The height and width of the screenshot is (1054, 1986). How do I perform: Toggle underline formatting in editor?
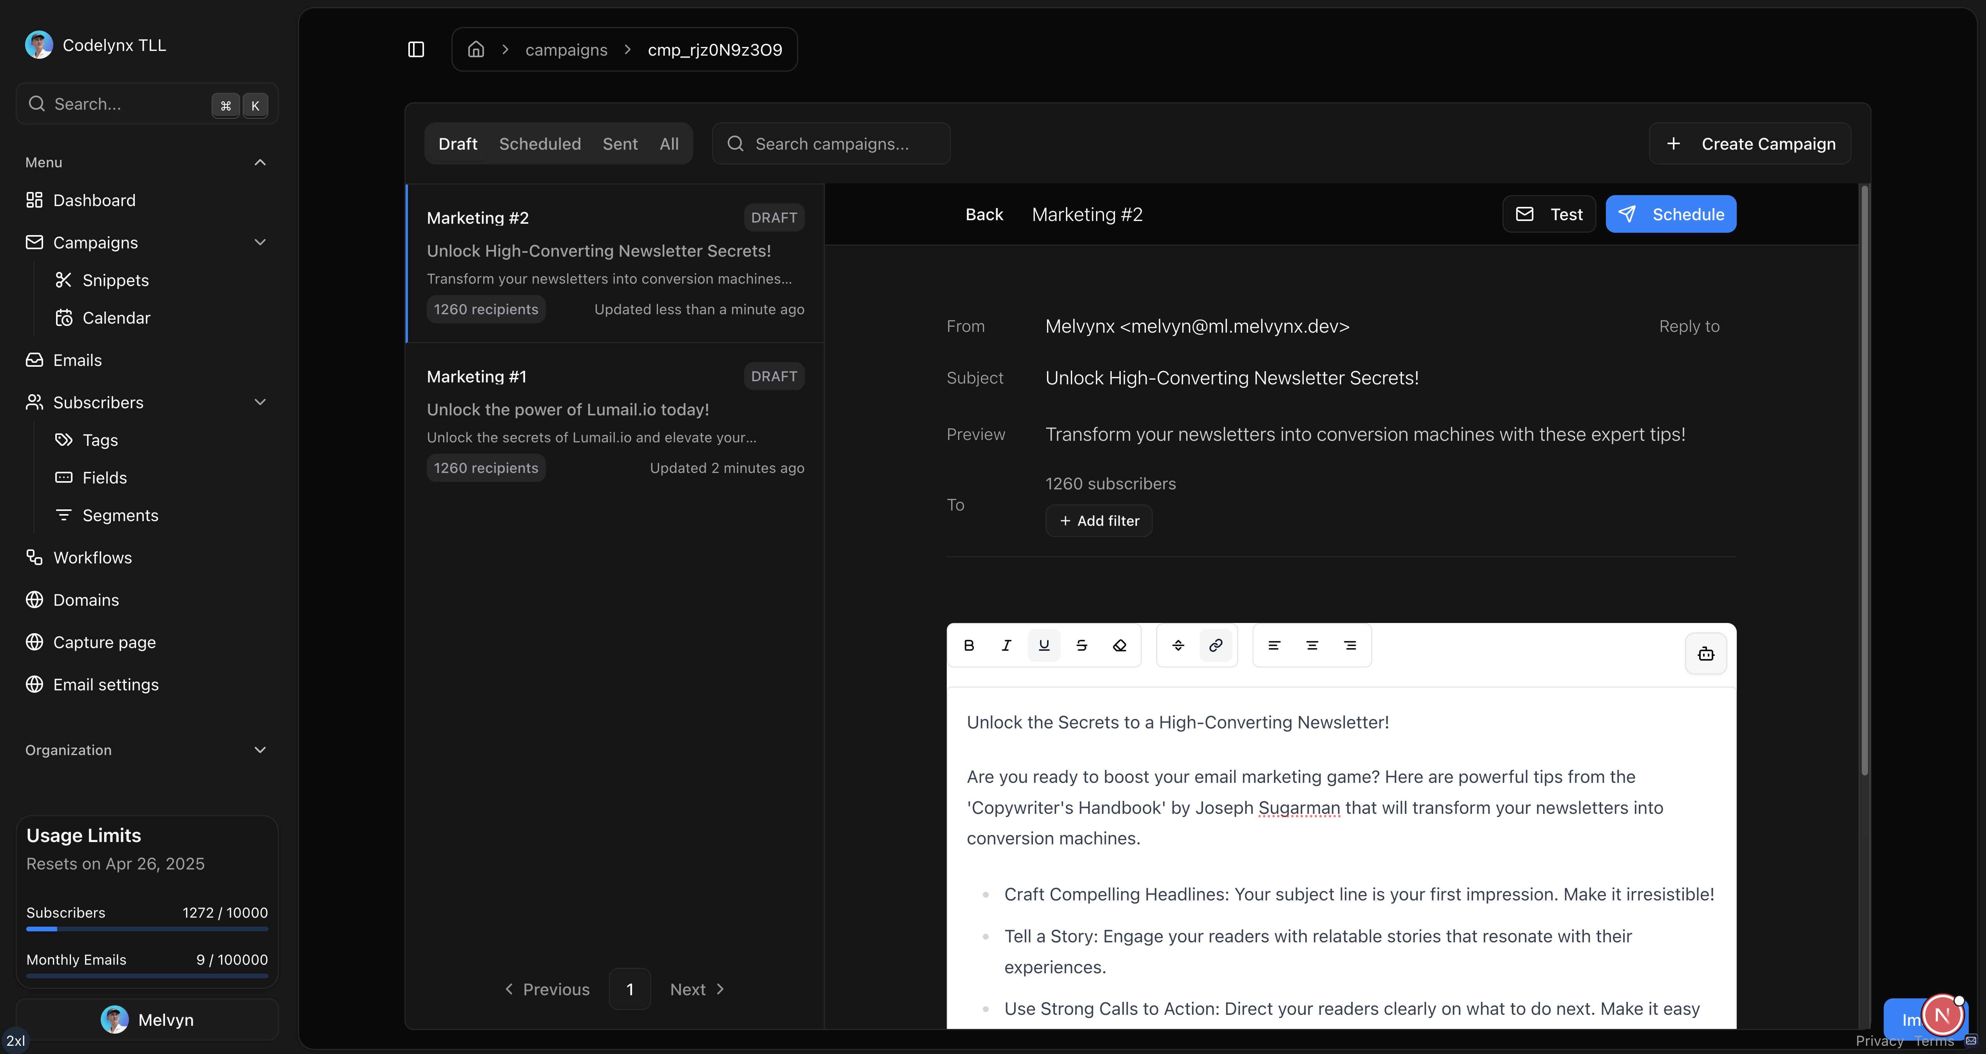[x=1044, y=645]
